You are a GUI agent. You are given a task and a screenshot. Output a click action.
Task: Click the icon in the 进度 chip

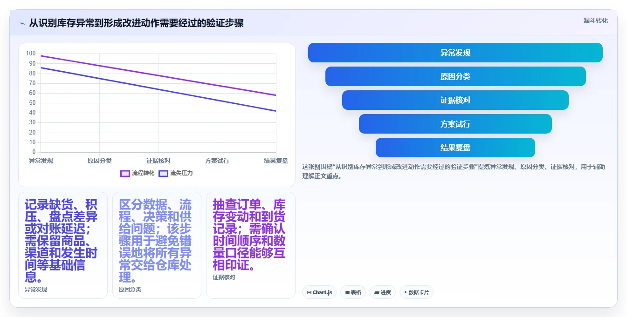pos(377,293)
